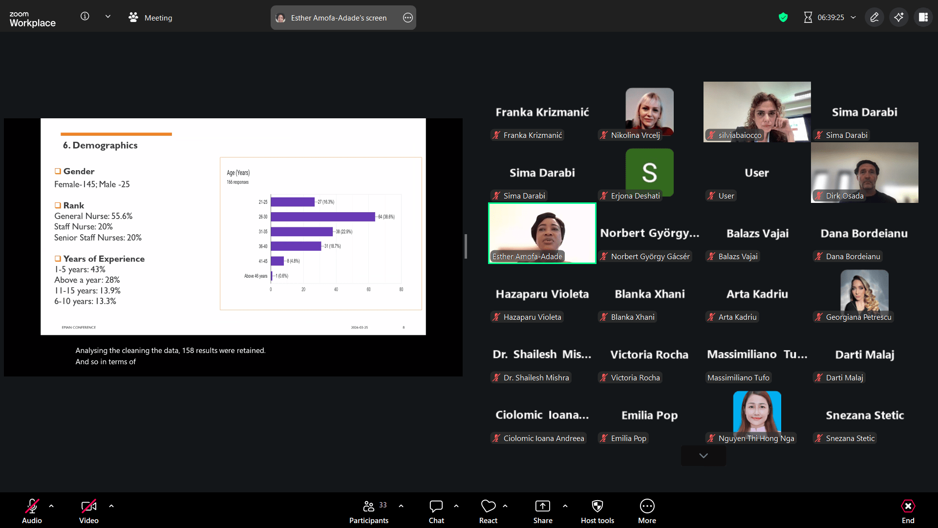The image size is (938, 528).
Task: Open the meeting info icon
Action: (85, 17)
